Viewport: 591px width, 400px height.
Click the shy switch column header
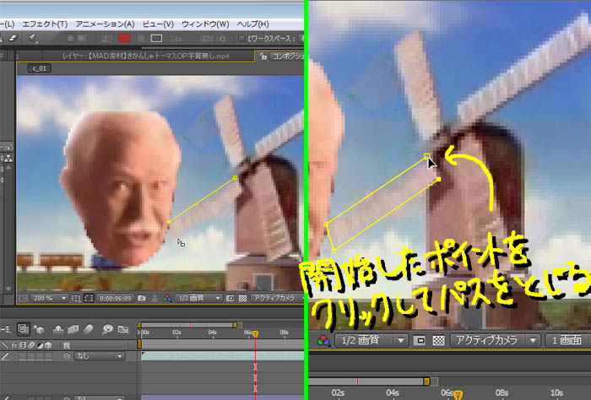5,345
